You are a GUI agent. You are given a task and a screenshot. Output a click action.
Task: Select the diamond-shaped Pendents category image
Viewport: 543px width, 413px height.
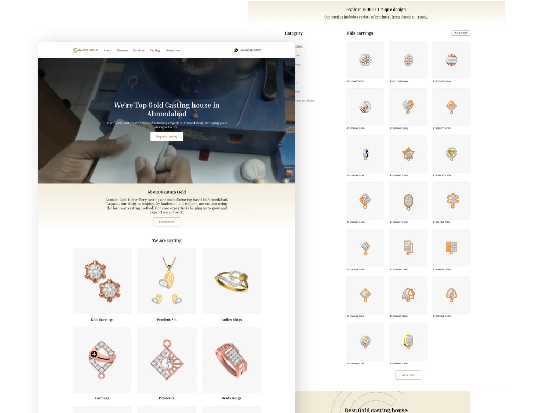coord(167,360)
